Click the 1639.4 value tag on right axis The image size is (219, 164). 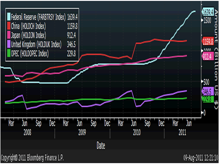click(208, 12)
